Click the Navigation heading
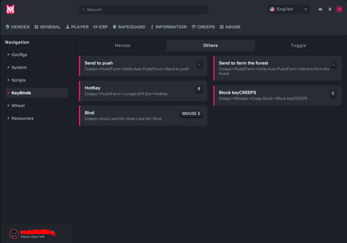347x243 pixels. [17, 42]
